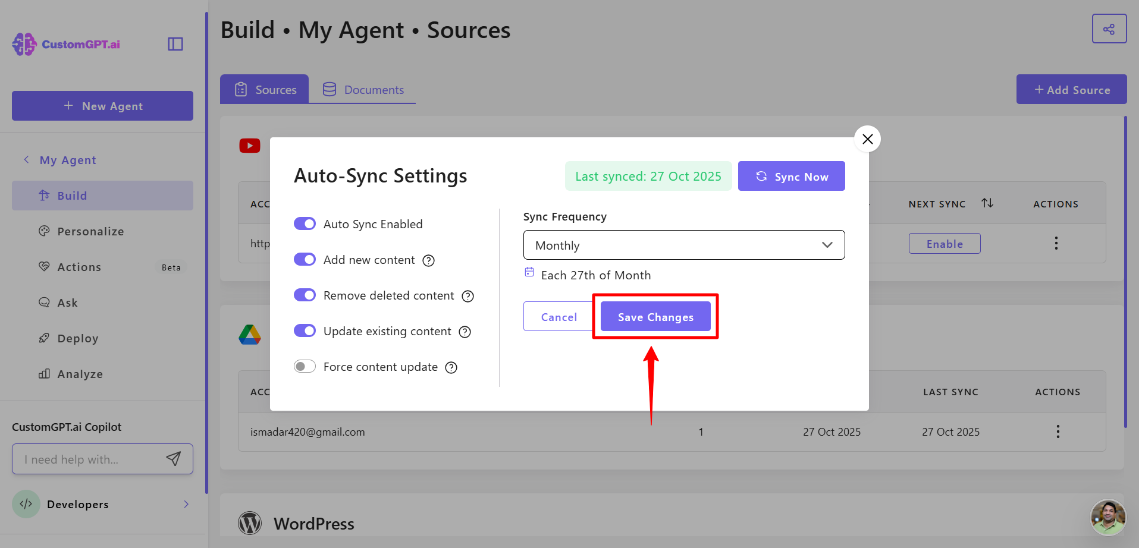This screenshot has width=1142, height=548.
Task: Click the WordPress section heading
Action: tap(314, 524)
